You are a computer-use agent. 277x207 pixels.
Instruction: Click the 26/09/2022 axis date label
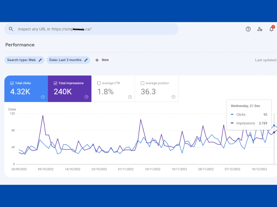tap(19, 169)
